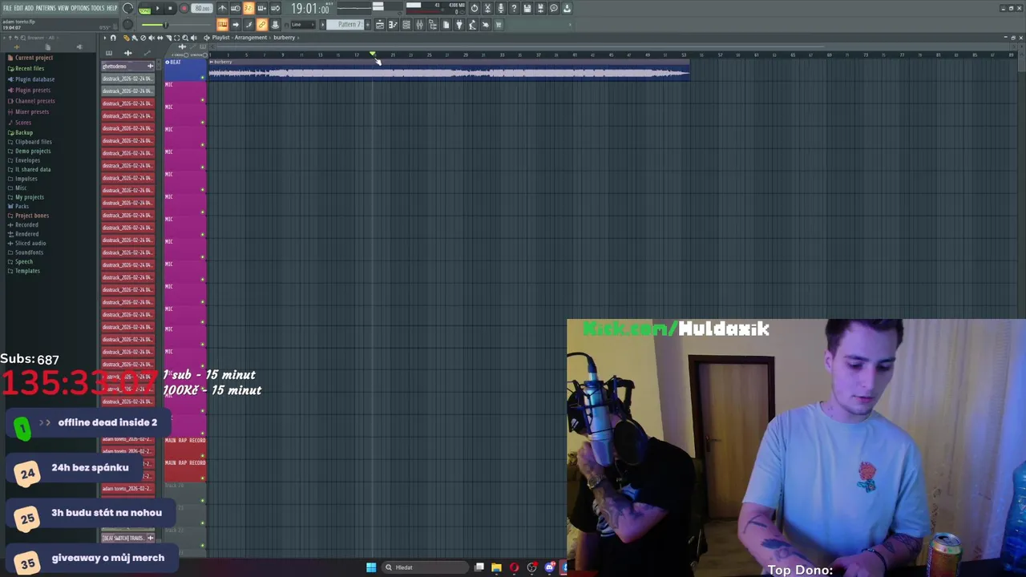1026x577 pixels.
Task: Open the TOOLS menu
Action: (98, 8)
